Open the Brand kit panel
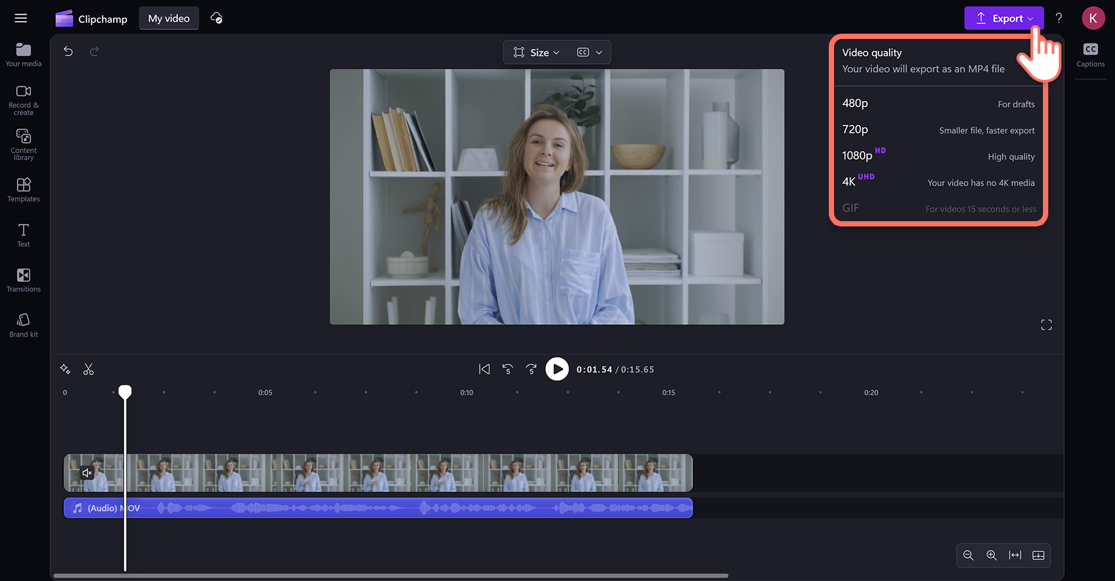The image size is (1115, 581). [24, 325]
